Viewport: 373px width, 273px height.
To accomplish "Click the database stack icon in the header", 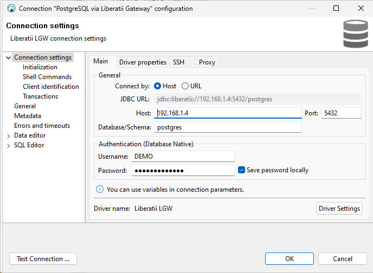I will [356, 34].
